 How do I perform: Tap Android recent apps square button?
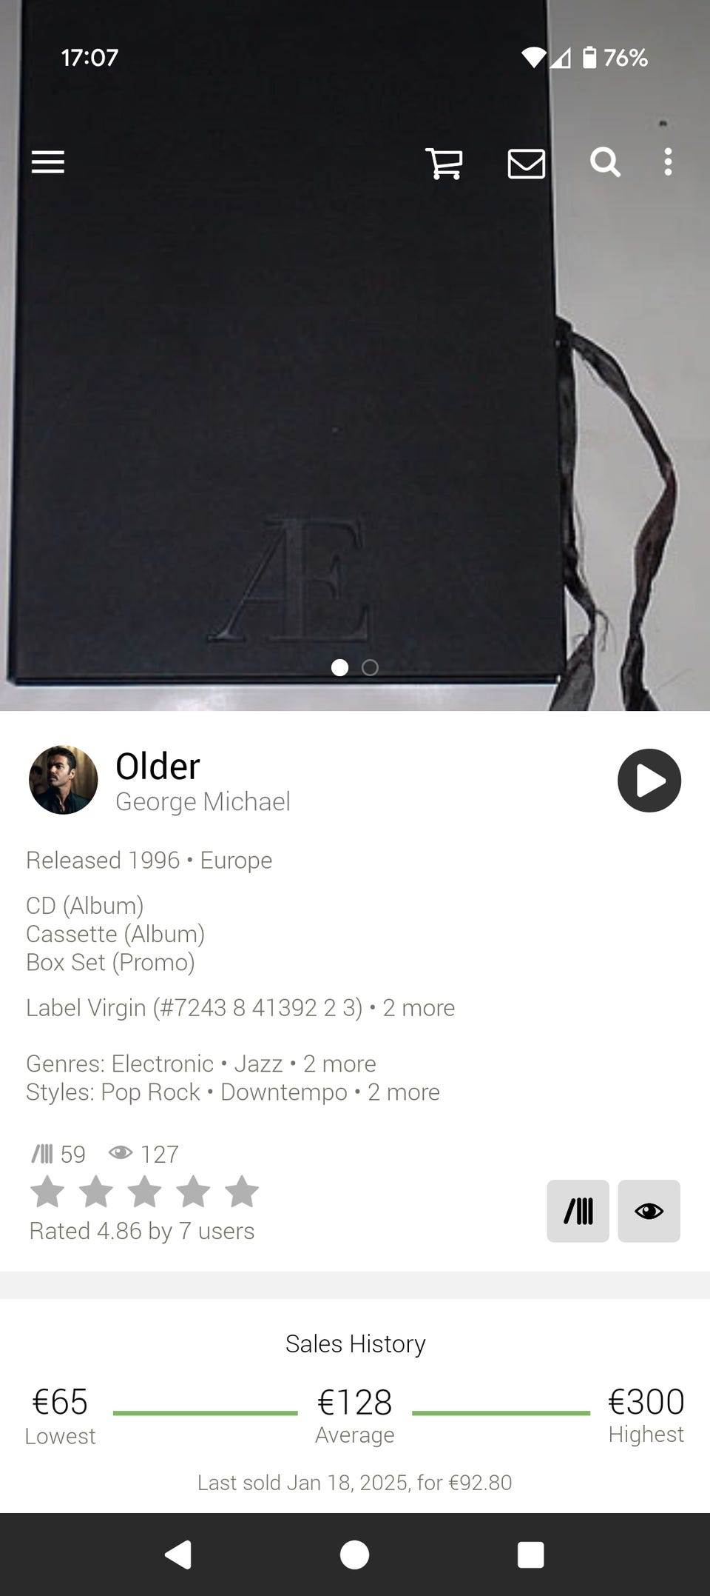531,1555
